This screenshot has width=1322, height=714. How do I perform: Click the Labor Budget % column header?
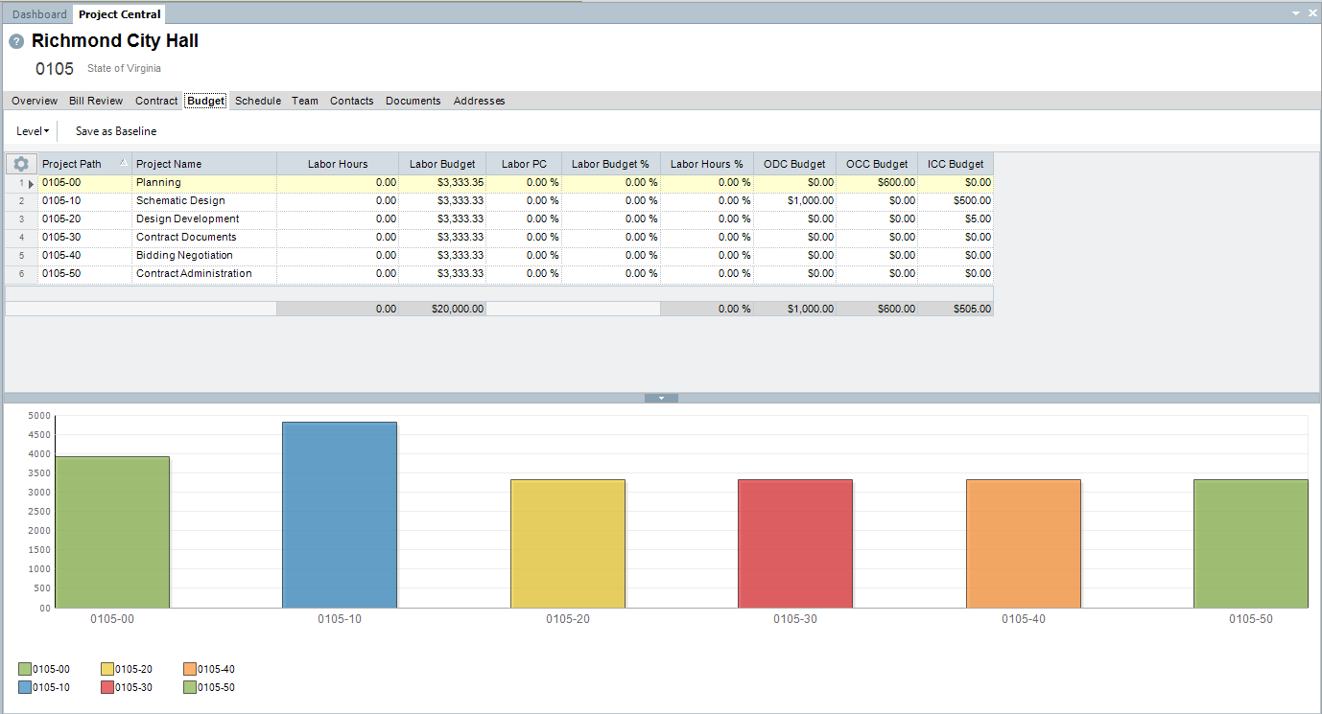[611, 164]
